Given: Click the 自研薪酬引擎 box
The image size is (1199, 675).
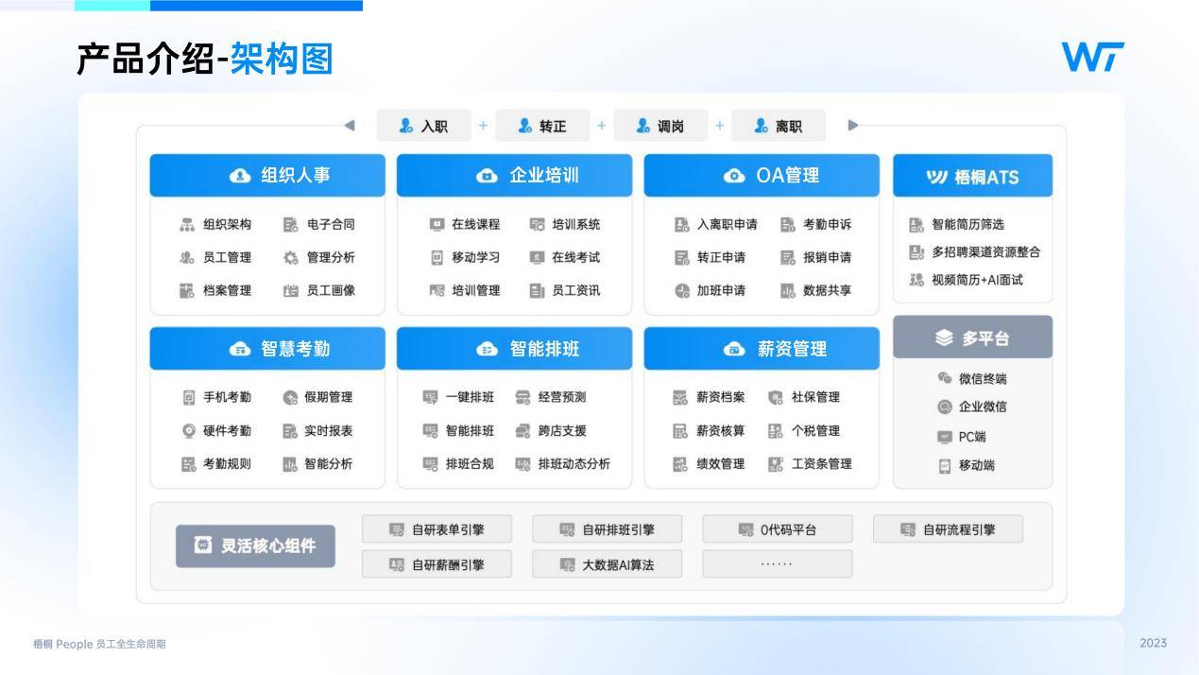Looking at the screenshot, I should coord(437,564).
